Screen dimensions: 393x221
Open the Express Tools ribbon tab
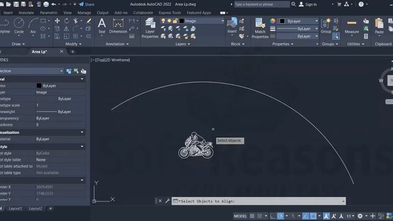(x=169, y=12)
